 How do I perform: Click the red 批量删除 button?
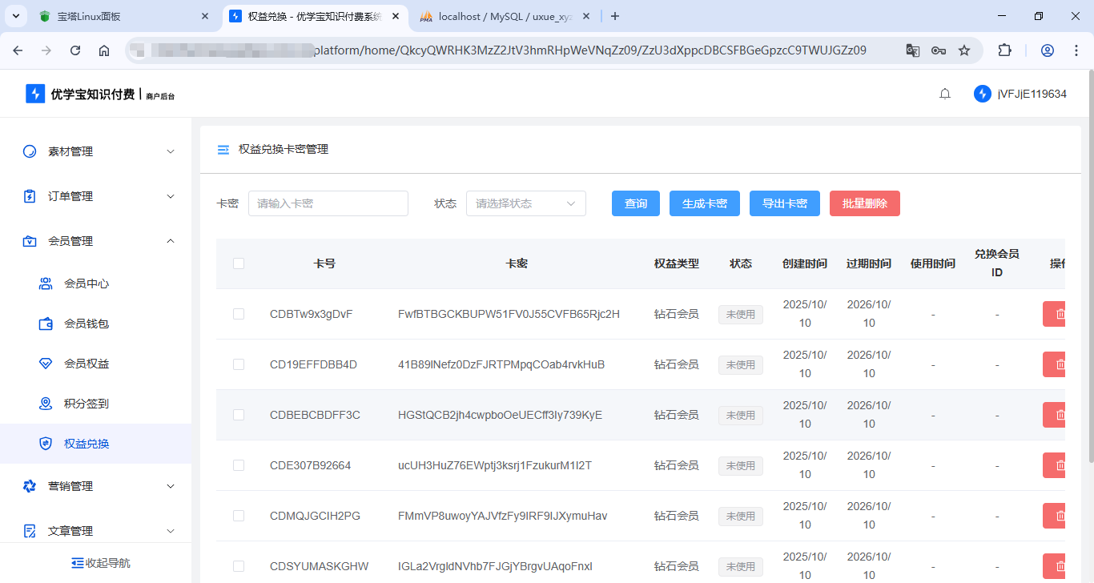click(x=864, y=203)
